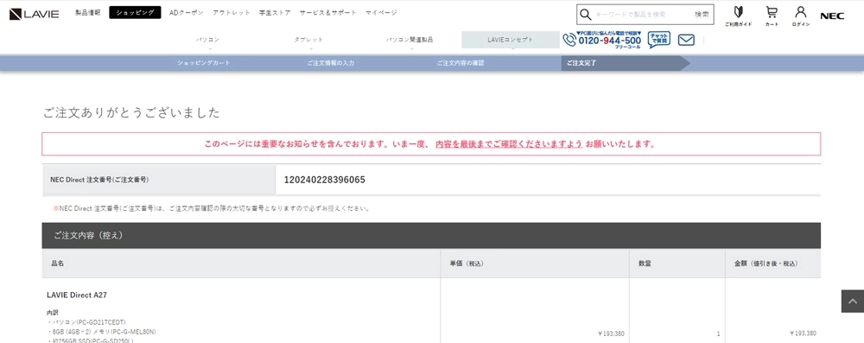Click the ご注文ありがとうございました heading

[131, 113]
